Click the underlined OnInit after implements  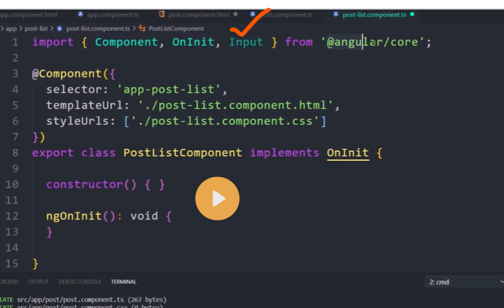pos(347,153)
